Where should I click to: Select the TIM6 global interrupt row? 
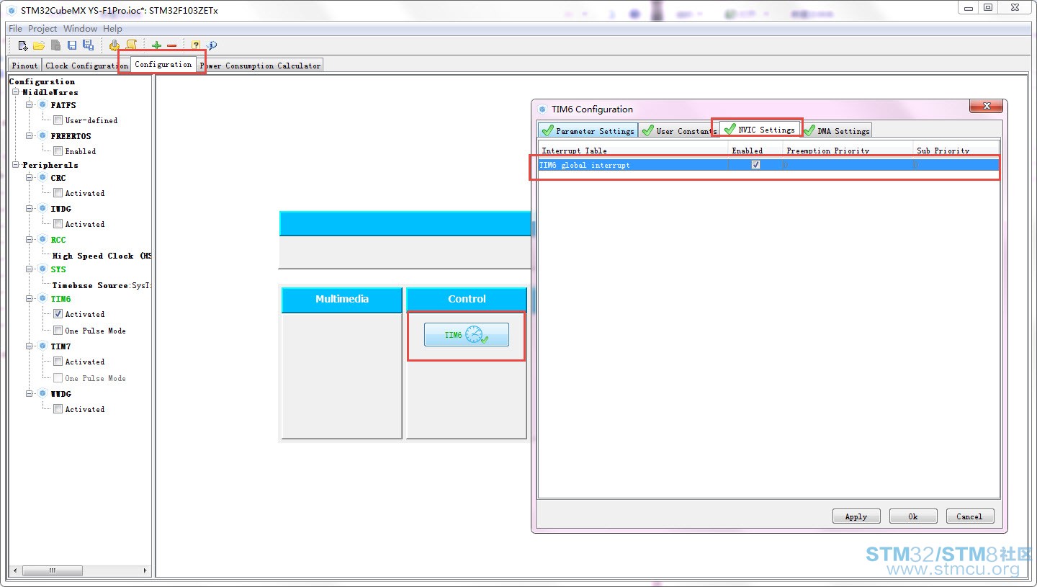click(768, 165)
